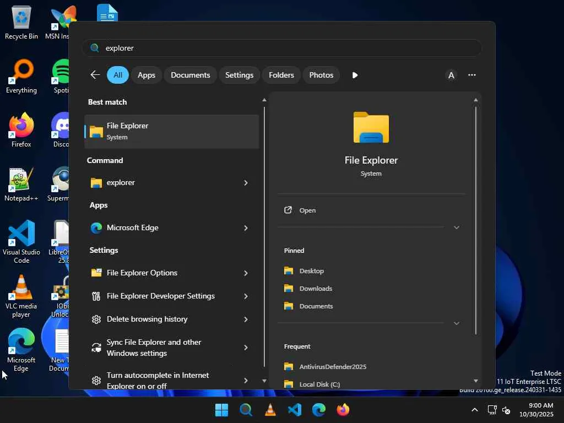Open VS Code from the taskbar

point(295,410)
